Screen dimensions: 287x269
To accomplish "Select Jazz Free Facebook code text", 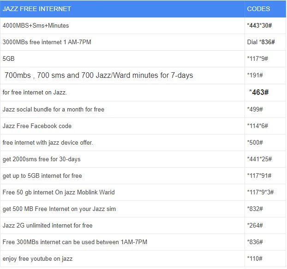I will click(x=37, y=126).
